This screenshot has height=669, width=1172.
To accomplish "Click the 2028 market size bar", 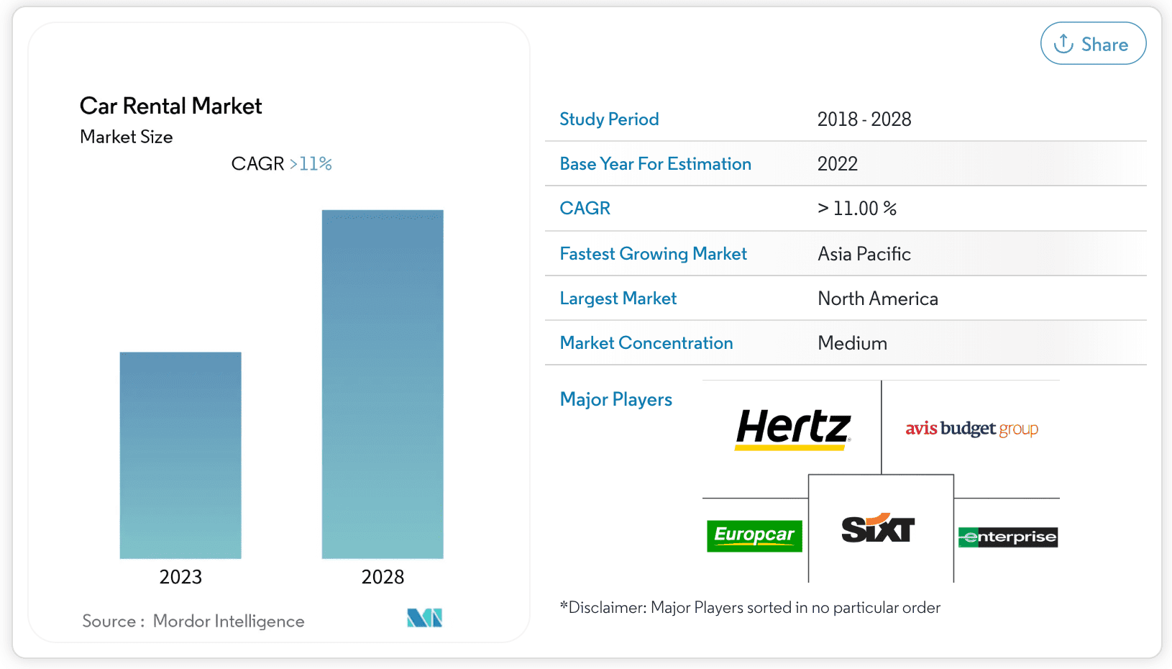I will tap(383, 384).
